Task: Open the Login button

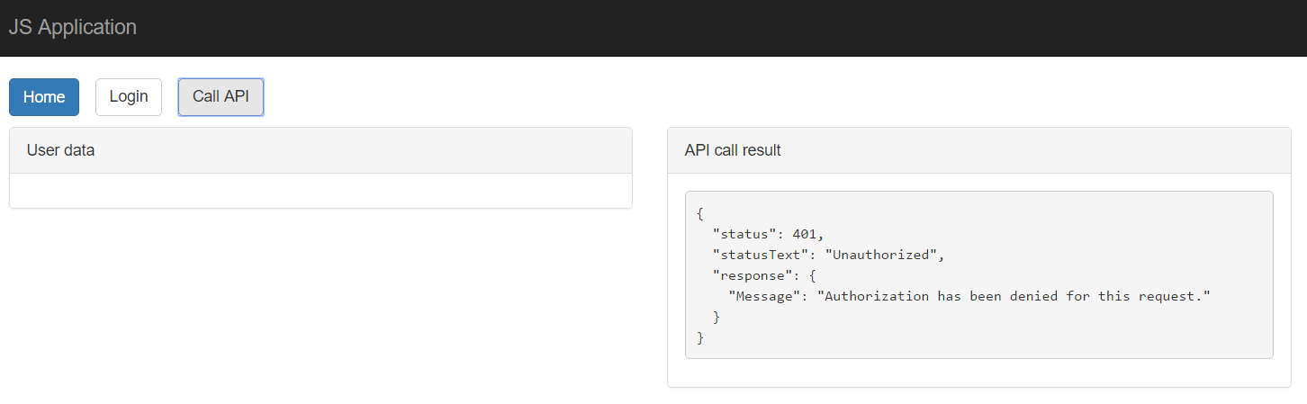Action: coord(129,97)
